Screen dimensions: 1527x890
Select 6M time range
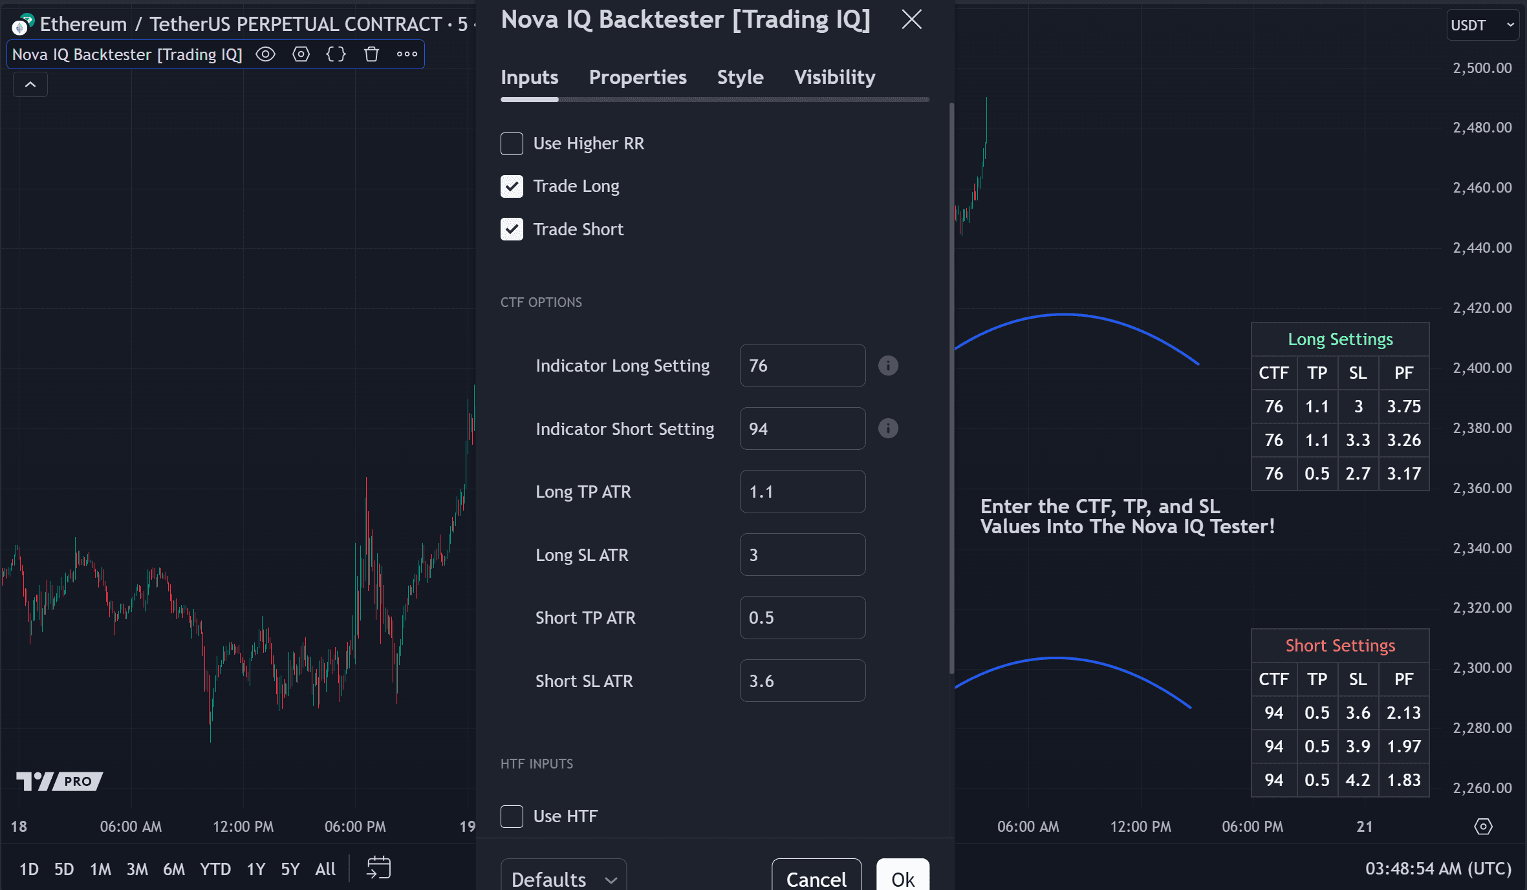click(174, 869)
